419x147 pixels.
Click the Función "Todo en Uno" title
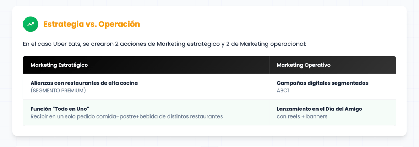click(x=60, y=109)
